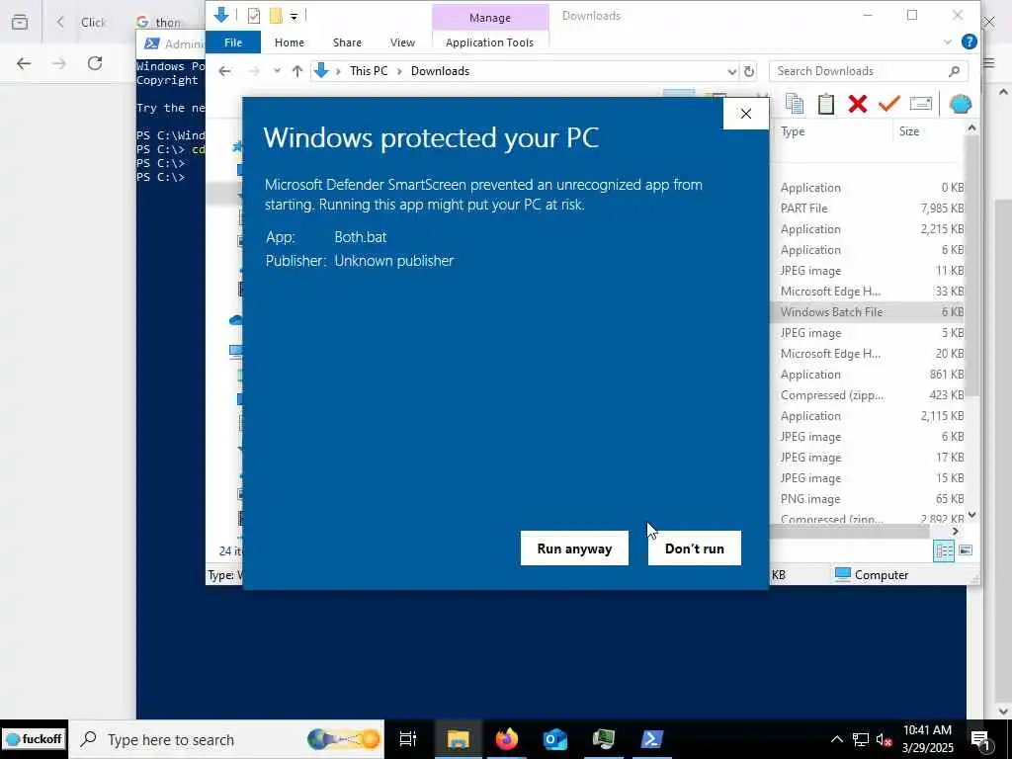Click the Downloads arrow icon in title bar
The width and height of the screenshot is (1012, 759).
pyautogui.click(x=221, y=15)
